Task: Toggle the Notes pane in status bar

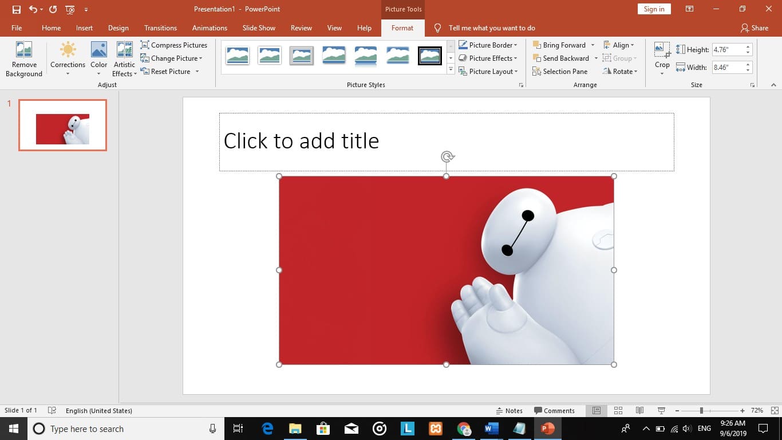Action: click(x=509, y=411)
